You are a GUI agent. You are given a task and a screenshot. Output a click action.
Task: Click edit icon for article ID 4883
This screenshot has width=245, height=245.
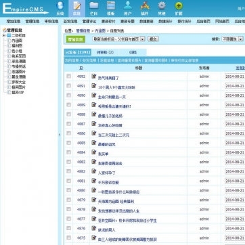[94, 162]
